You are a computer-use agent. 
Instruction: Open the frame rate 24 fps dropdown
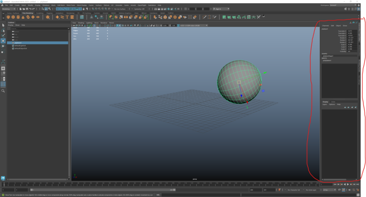point(328,189)
